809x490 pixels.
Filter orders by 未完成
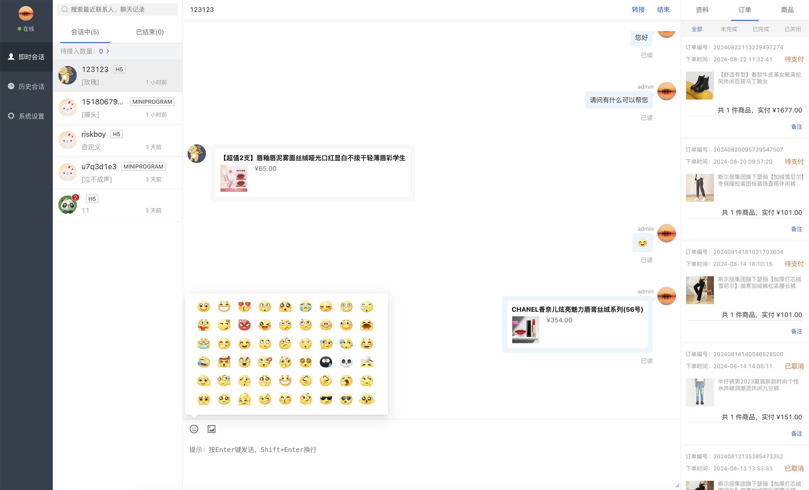pos(729,29)
